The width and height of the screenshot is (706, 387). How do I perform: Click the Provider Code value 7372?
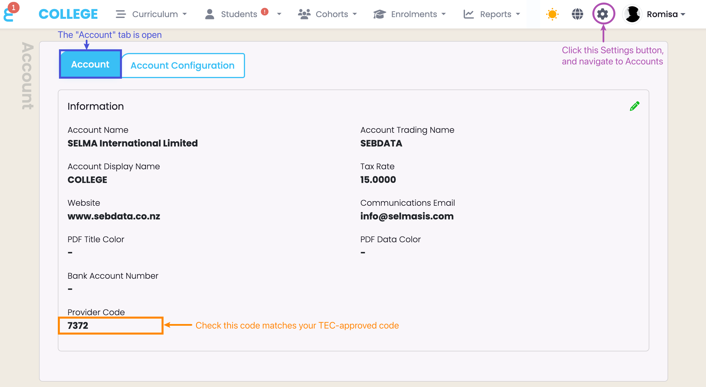click(78, 325)
